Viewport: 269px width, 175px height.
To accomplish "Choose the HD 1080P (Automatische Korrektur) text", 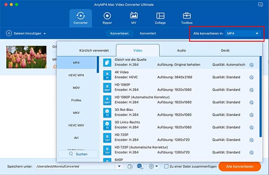I will coord(142,97).
